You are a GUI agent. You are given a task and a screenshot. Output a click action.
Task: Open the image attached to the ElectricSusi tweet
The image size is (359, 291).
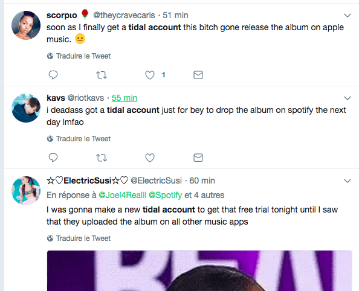point(199,270)
